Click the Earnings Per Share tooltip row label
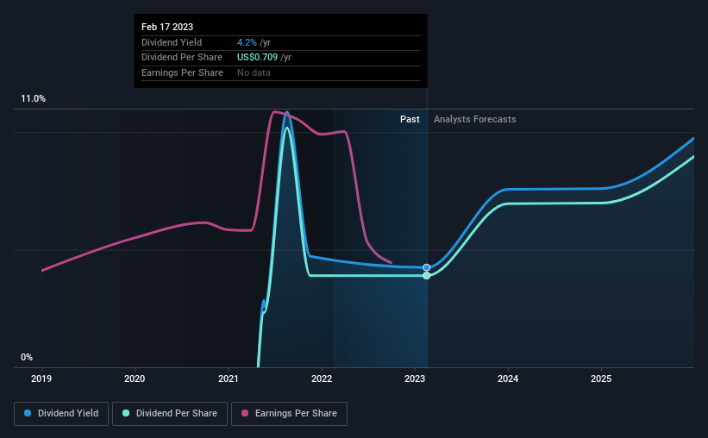 [182, 72]
